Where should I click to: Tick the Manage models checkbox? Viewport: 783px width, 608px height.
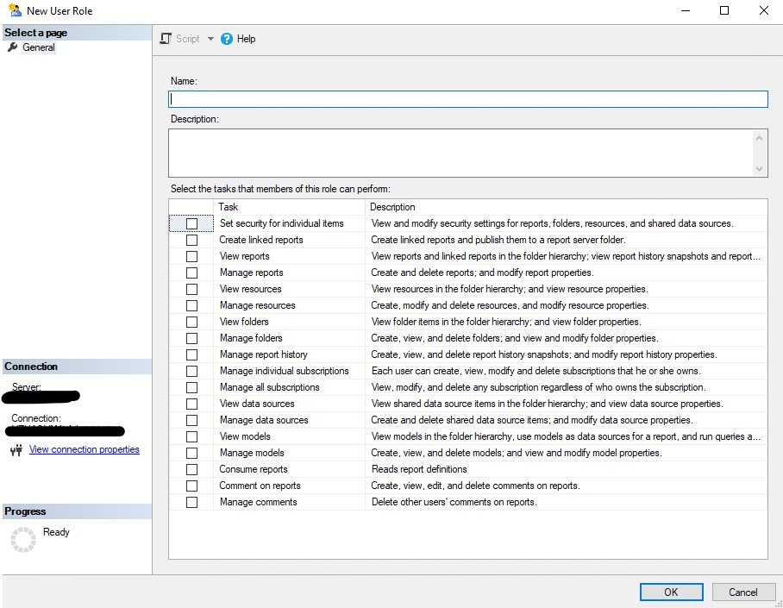[x=191, y=453]
